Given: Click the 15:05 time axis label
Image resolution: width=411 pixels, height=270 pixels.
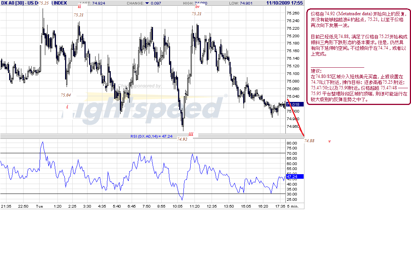Looking at the screenshot, I should 246,206.
